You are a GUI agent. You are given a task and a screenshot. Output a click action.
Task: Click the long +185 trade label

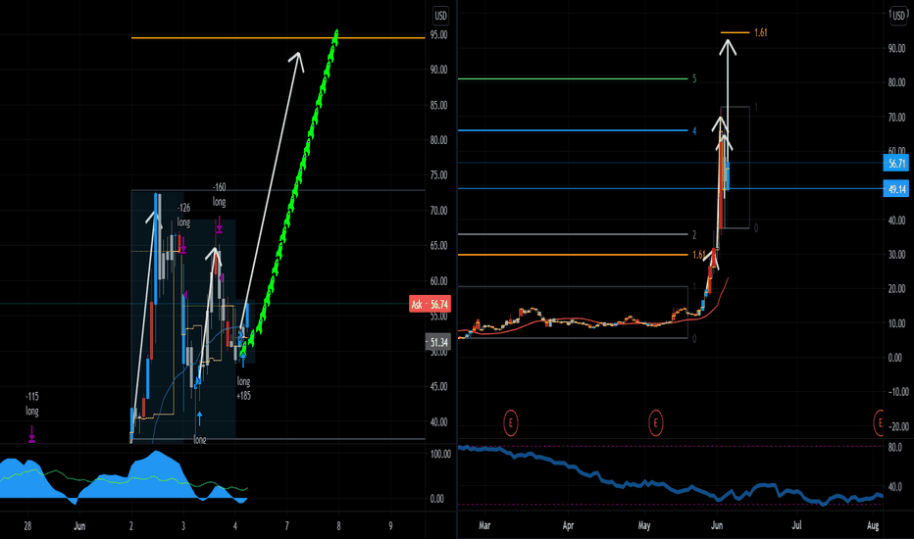point(243,388)
